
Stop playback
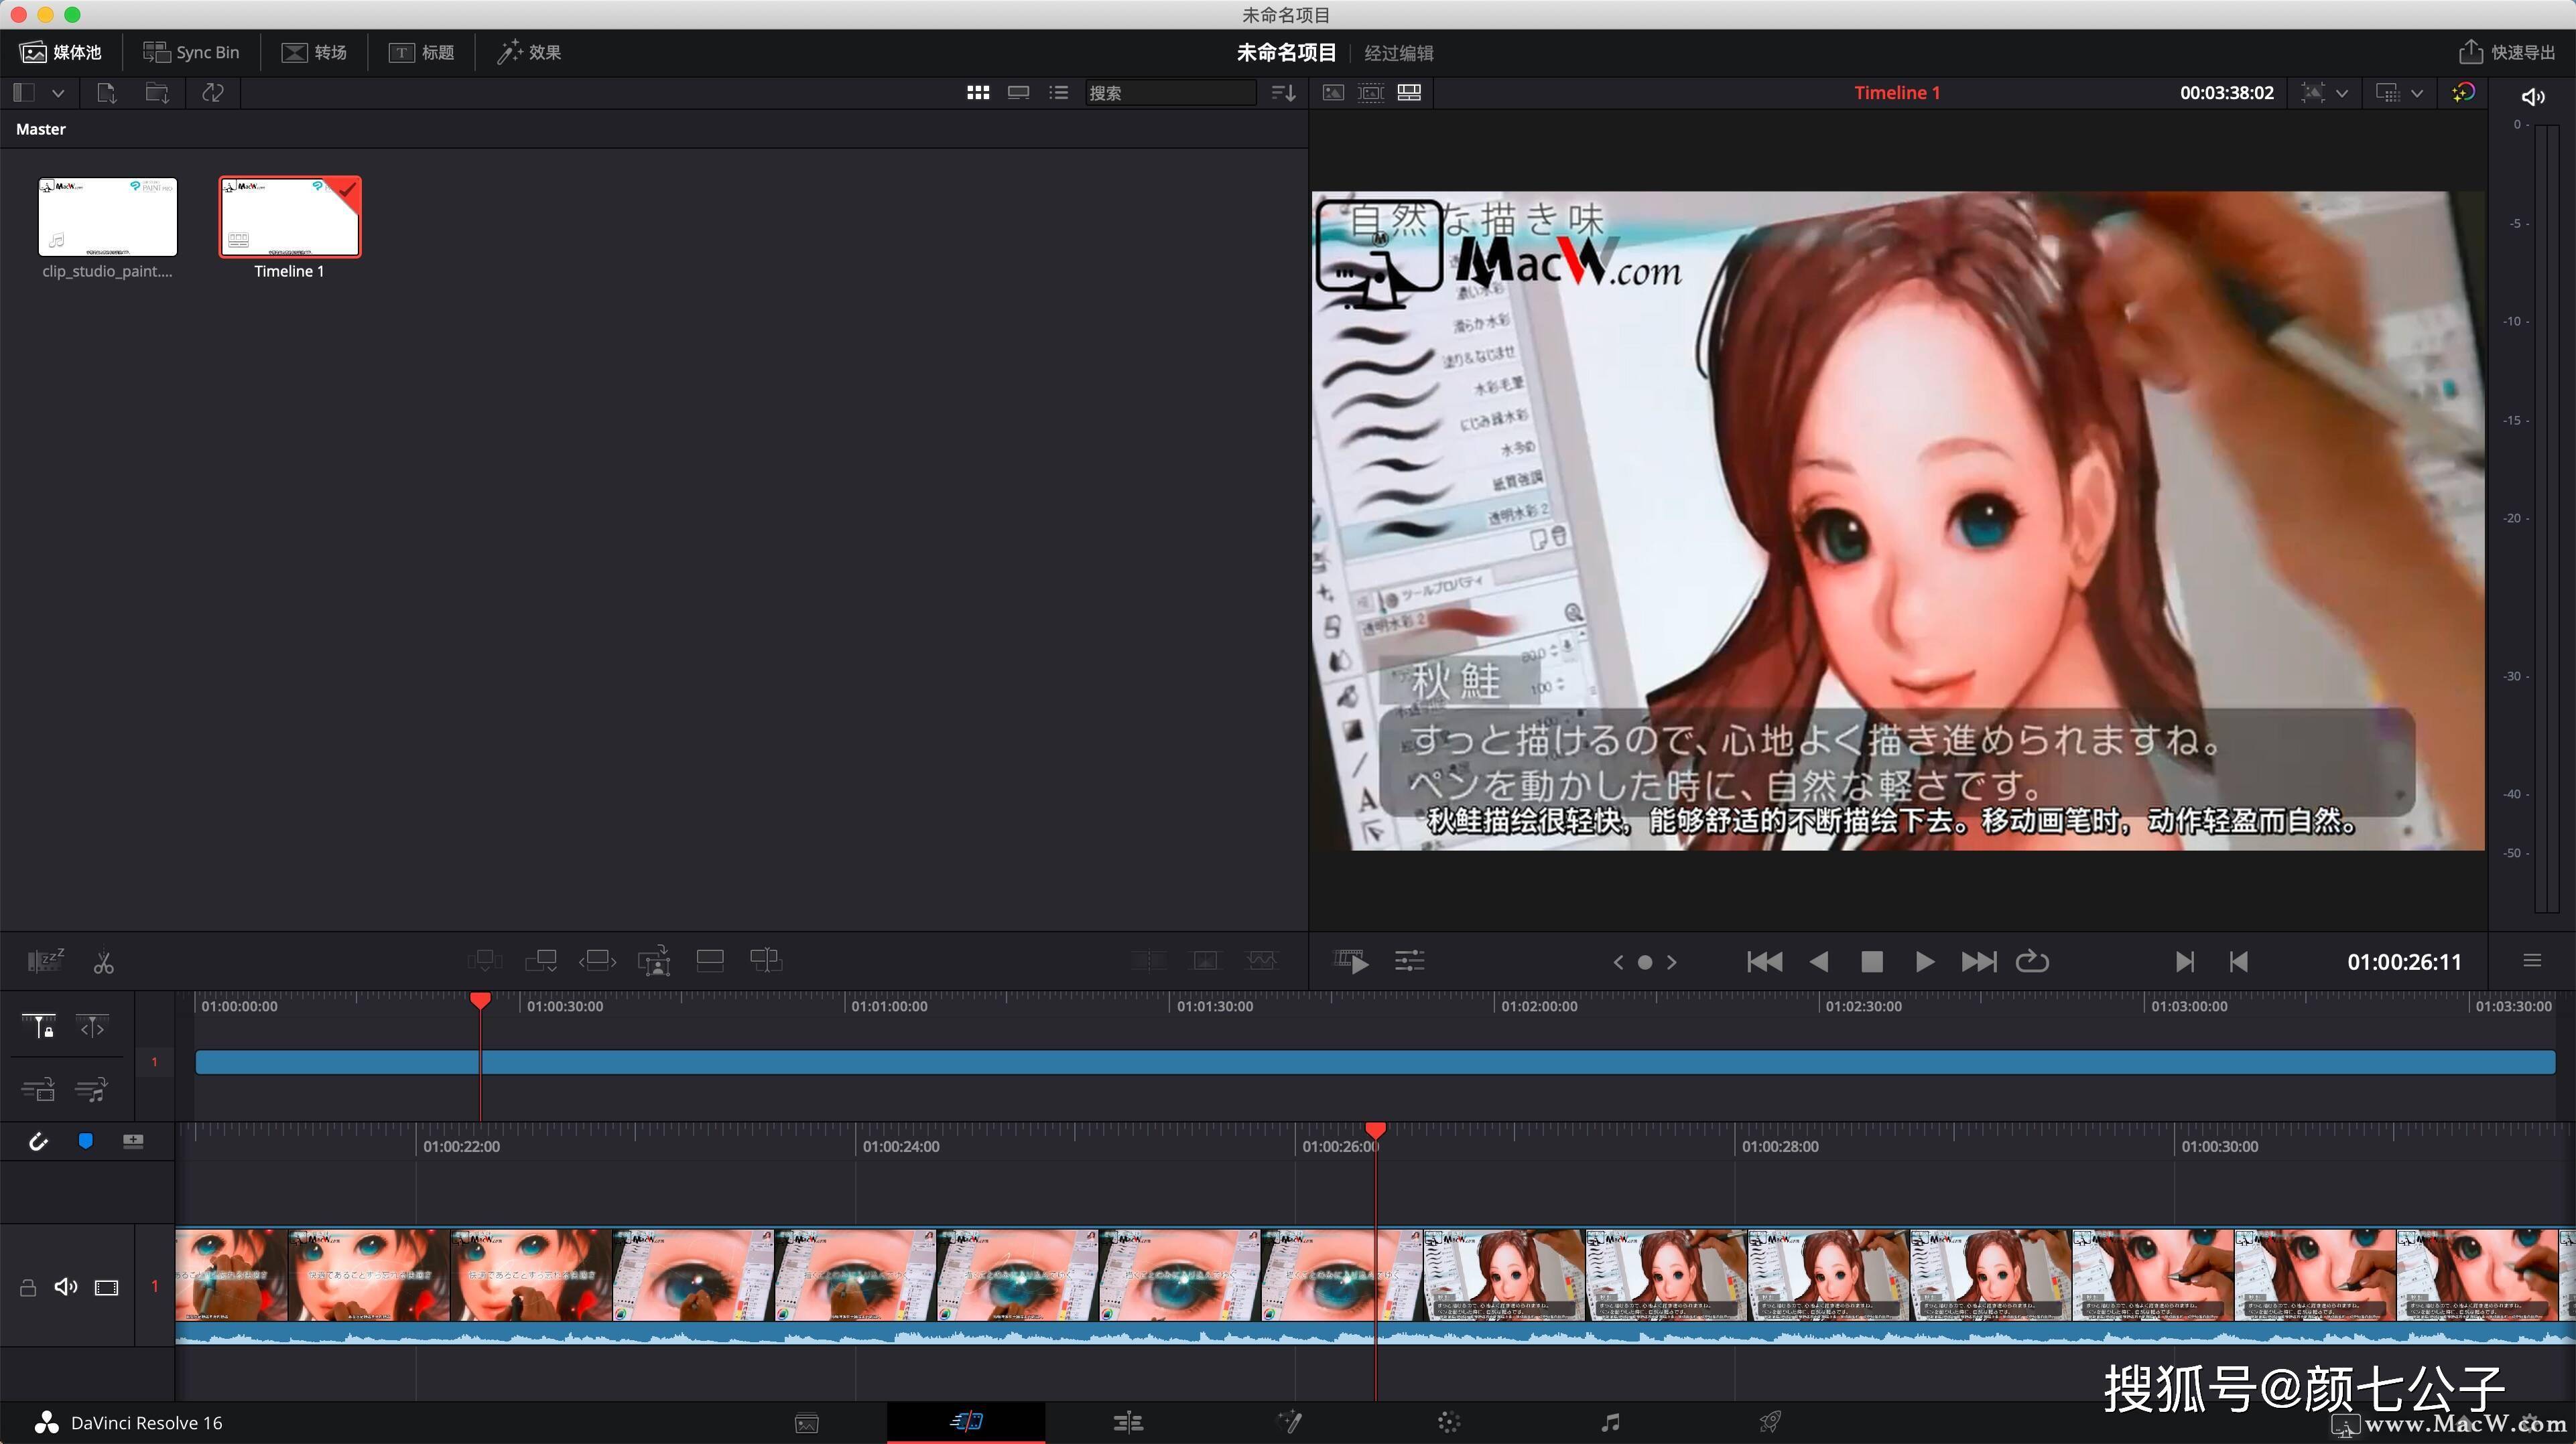(1872, 961)
